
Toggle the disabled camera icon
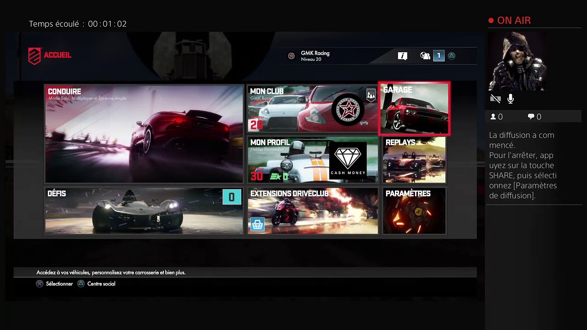pos(495,99)
